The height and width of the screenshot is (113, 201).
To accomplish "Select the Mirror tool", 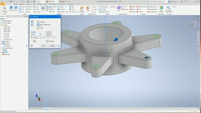I will (x=113, y=7).
